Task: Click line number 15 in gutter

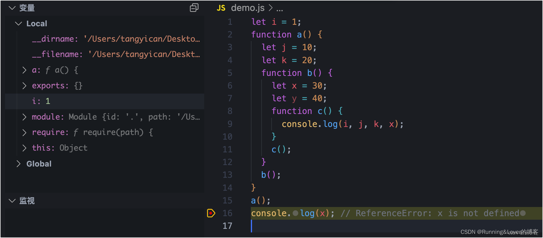Action: (x=227, y=200)
